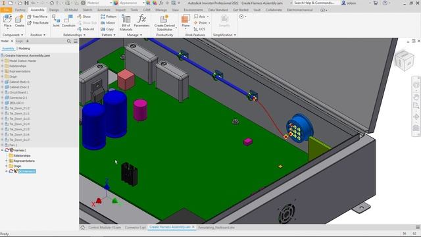Select the Axis work feature
The image size is (421, 237).
click(200, 16)
